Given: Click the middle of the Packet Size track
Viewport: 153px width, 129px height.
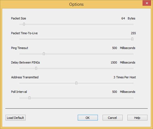Looking at the screenshot, I should (77, 24).
